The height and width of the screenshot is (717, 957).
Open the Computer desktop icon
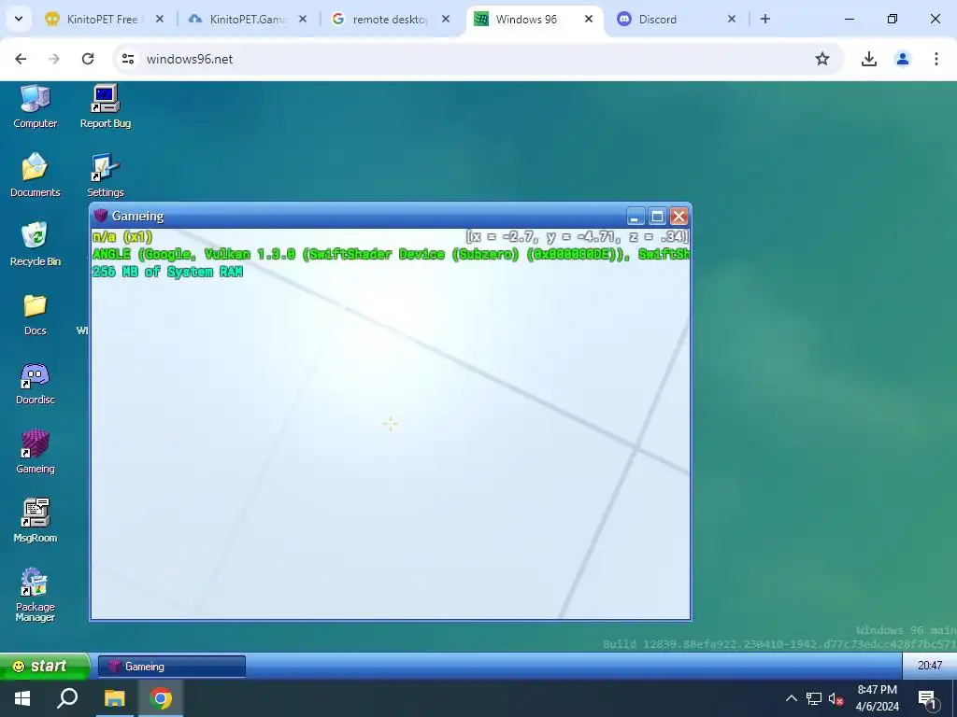click(35, 106)
